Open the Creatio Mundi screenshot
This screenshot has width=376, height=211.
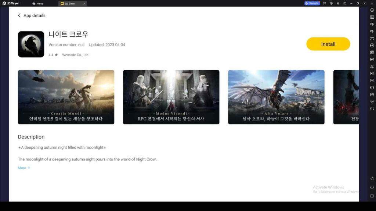(x=66, y=97)
